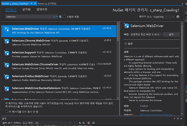Click the v0.23.0 version label

(107, 76)
